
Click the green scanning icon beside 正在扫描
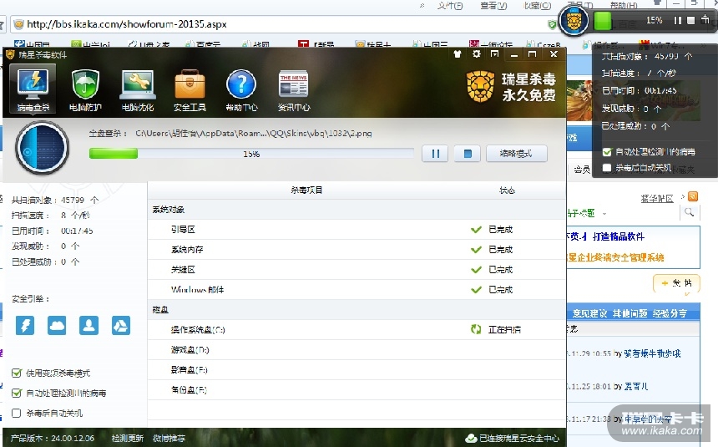tap(476, 329)
